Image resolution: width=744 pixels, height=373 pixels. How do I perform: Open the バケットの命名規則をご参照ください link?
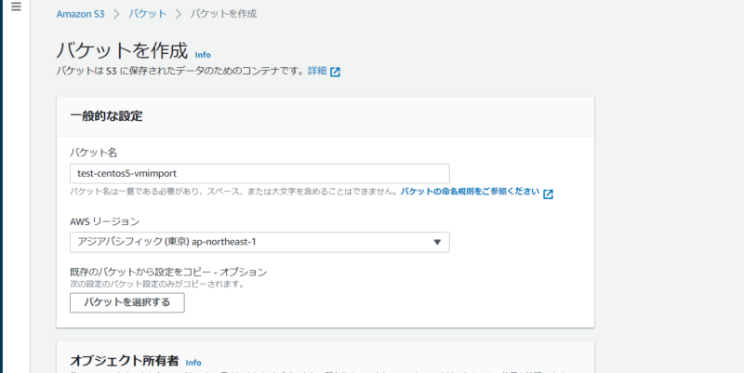[x=470, y=192]
